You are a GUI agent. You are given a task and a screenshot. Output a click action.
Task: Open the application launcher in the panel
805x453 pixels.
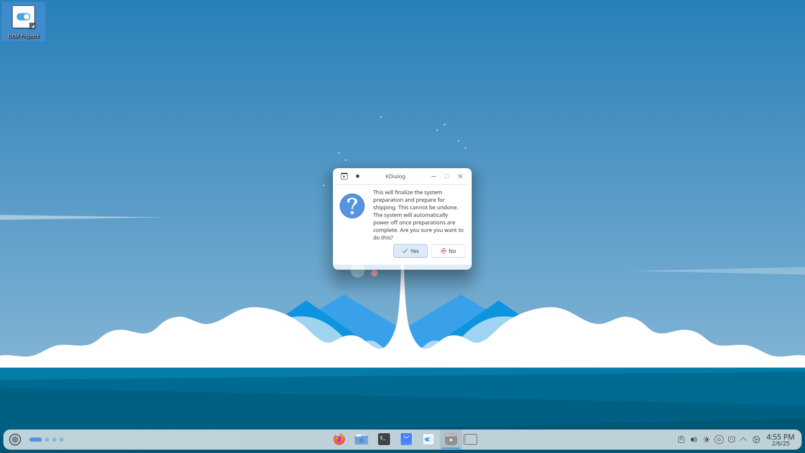(15, 439)
